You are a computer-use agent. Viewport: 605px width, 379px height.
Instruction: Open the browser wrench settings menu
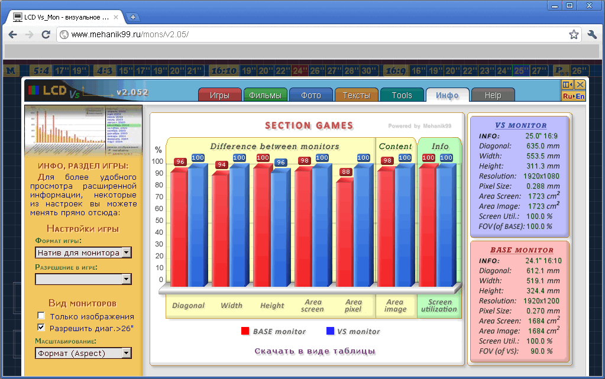coord(592,34)
